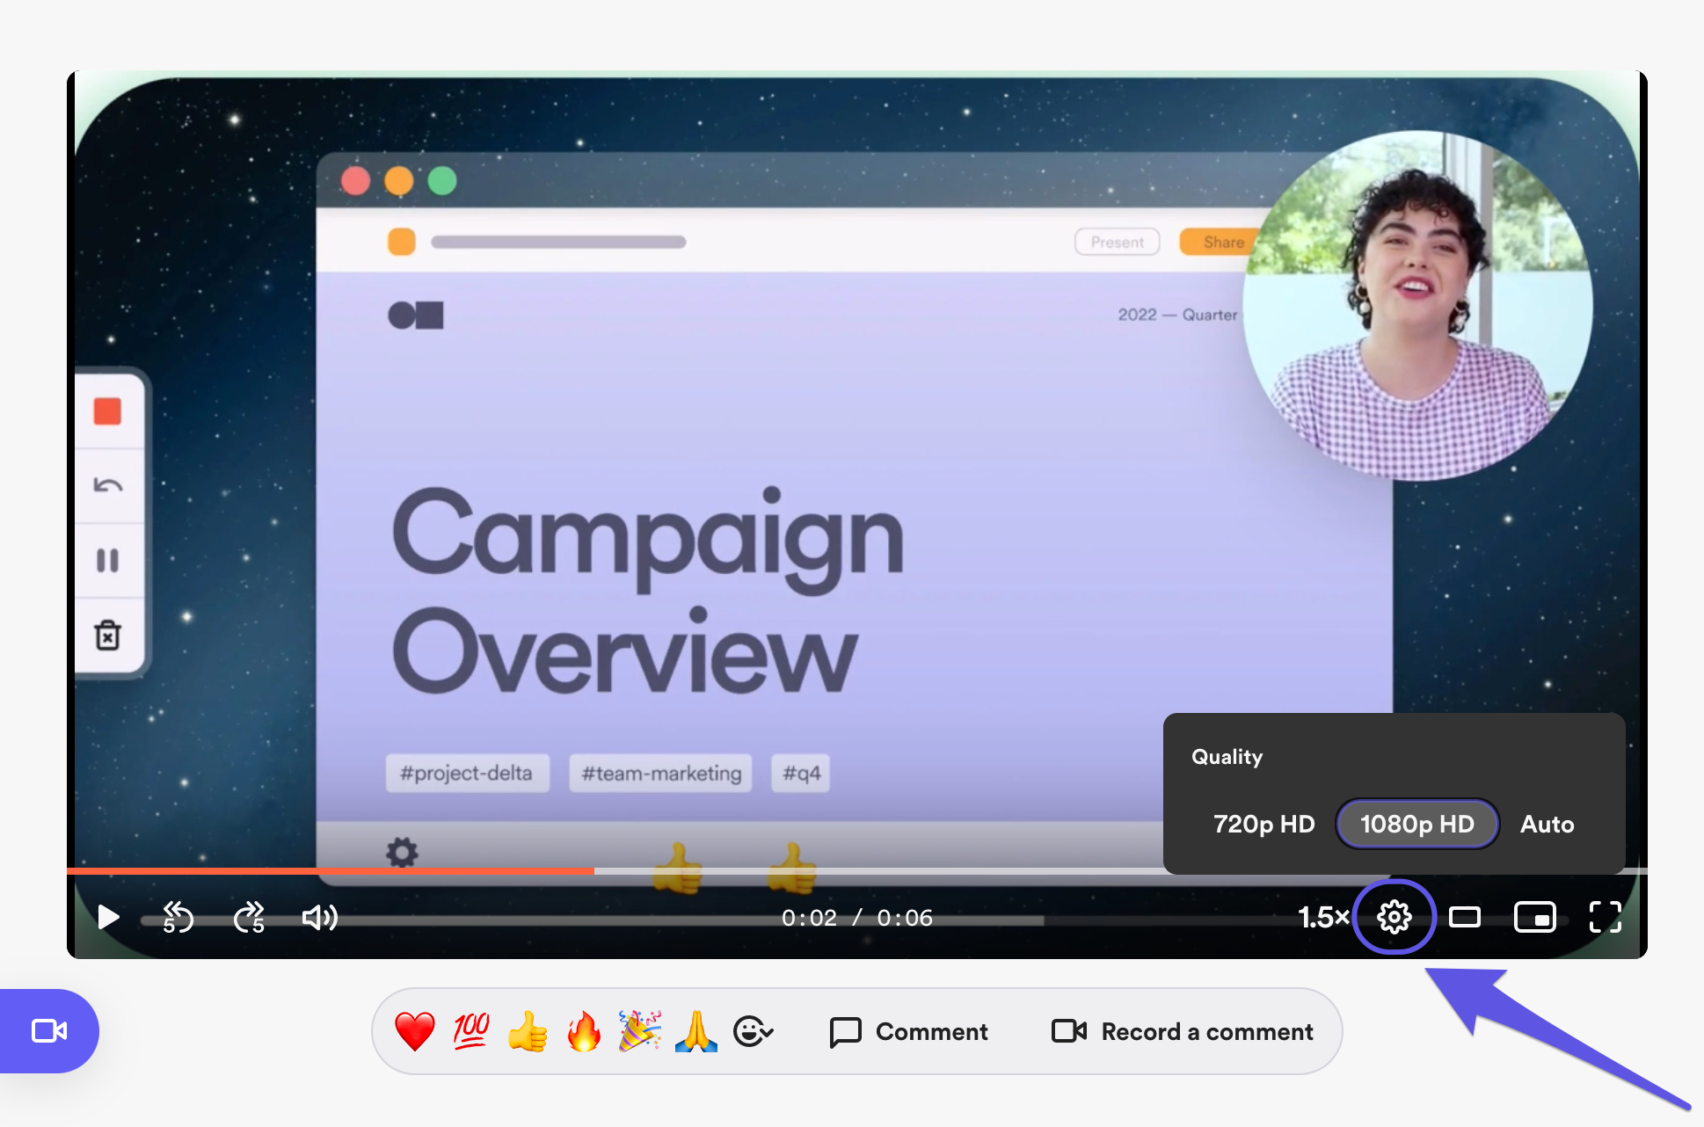Click the Comment button

point(909,1031)
